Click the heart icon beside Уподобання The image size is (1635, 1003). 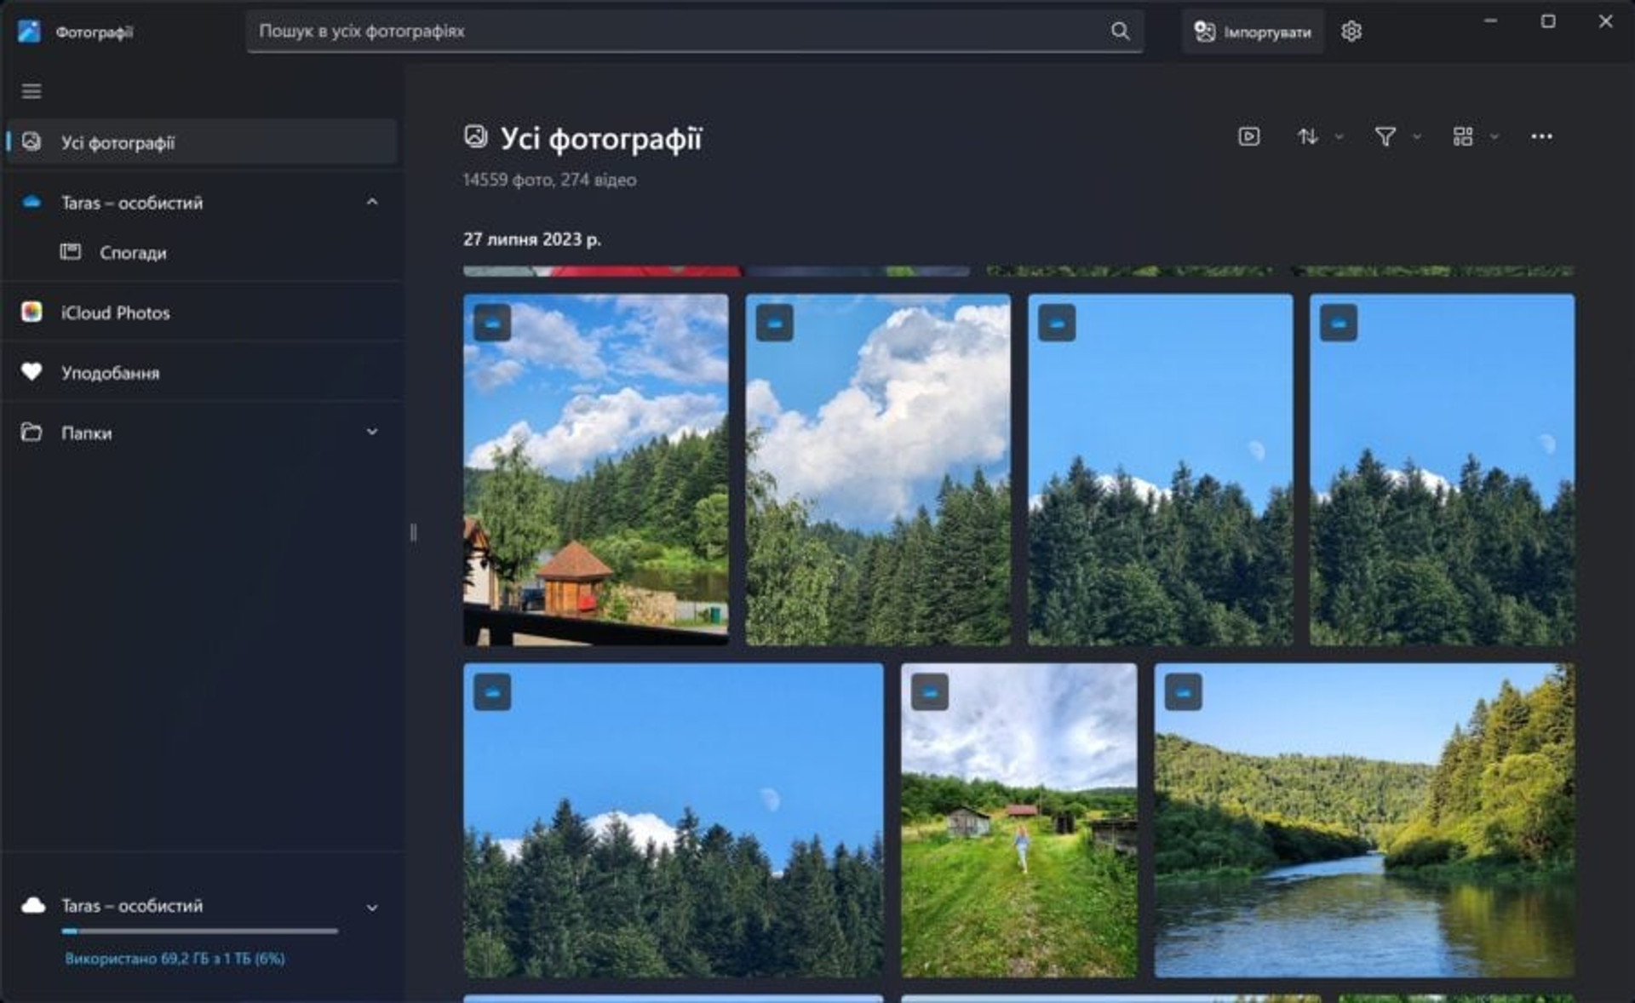pos(32,372)
